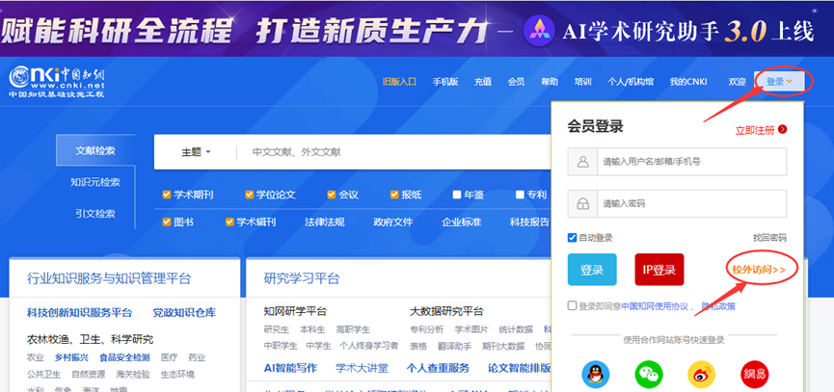
Task: Open the 乡村振兴 link
Action: tap(71, 357)
